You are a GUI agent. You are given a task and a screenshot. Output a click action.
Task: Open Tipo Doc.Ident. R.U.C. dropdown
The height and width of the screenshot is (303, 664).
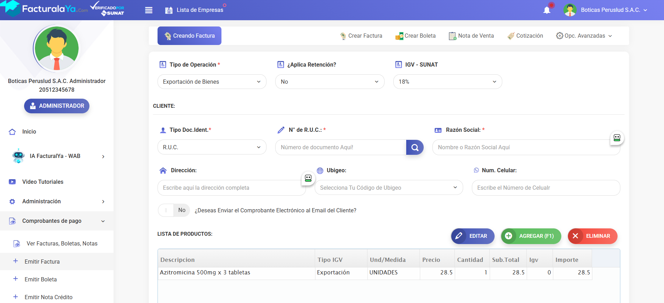(212, 147)
